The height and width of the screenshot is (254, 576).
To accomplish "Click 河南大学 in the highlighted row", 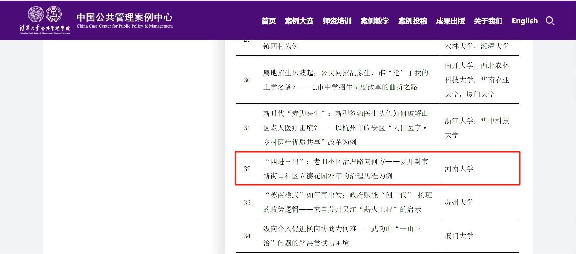I will (459, 169).
